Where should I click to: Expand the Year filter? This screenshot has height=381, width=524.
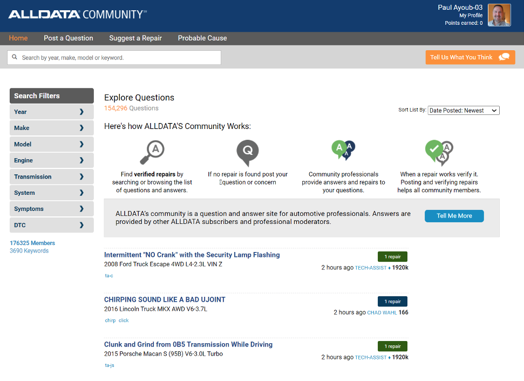click(51, 112)
